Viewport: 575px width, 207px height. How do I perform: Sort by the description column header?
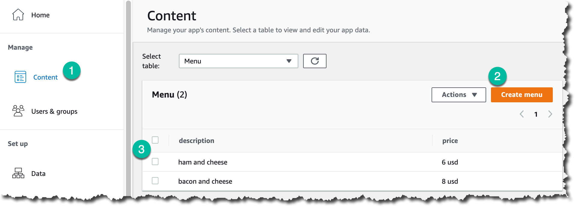(197, 141)
